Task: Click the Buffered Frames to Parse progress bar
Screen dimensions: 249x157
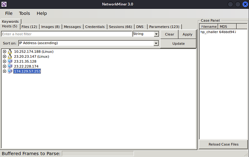Action: click(98, 153)
